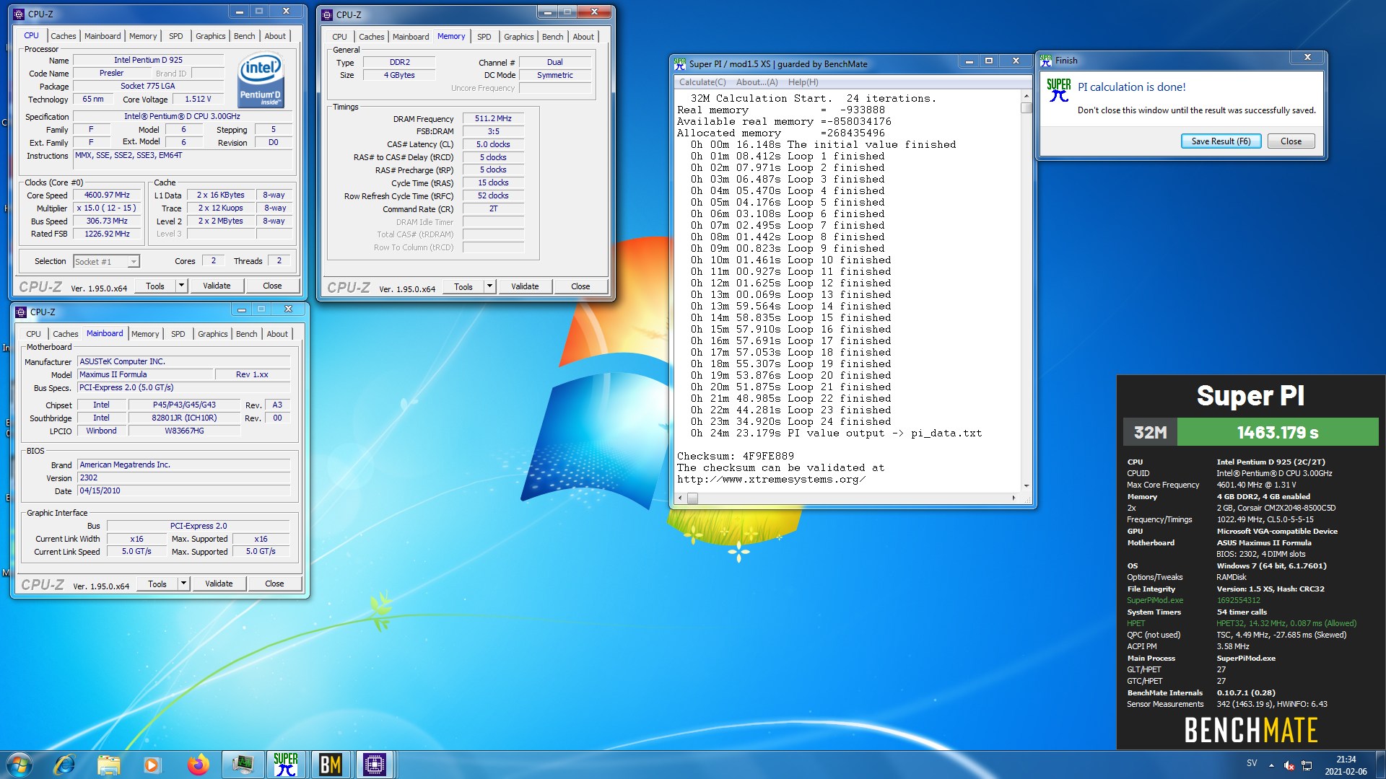
Task: Click the CPU-Z title icon in CPU window
Action: [x=19, y=14]
